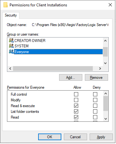The width and height of the screenshot is (116, 144).
Task: Select SYSTEM in the names list
Action: pyautogui.click(x=22, y=46)
